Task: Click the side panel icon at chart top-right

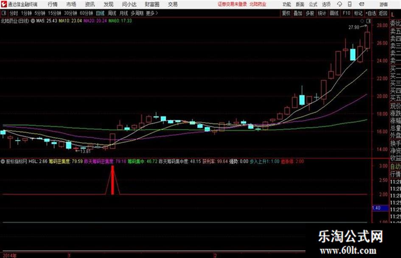Action: point(368,21)
